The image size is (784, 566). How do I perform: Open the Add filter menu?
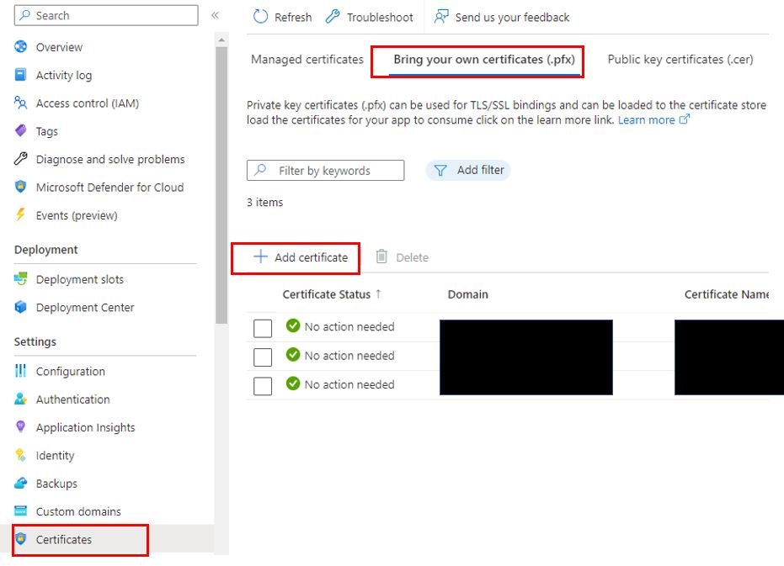point(468,170)
